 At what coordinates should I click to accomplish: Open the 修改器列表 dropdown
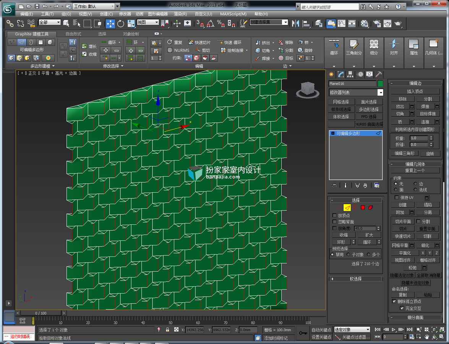(356, 92)
